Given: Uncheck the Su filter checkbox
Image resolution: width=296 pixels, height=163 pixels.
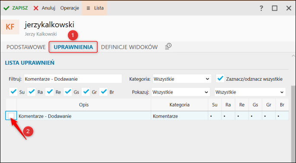Looking at the screenshot, I should 13,92.
